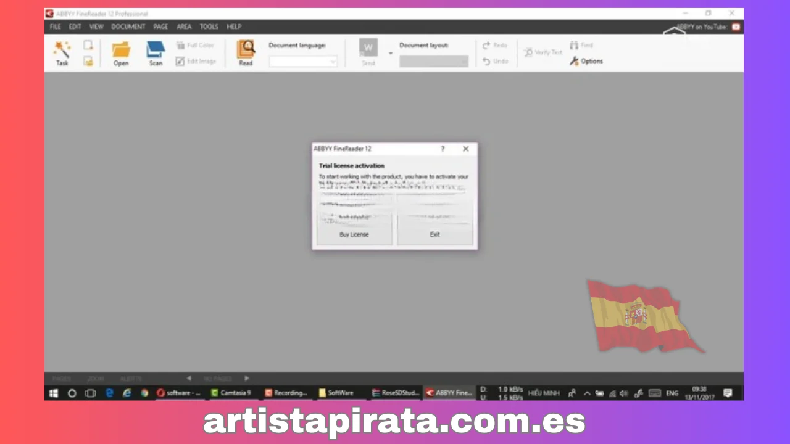Launch Edge browser from taskbar
This screenshot has height=444, width=790.
pyautogui.click(x=109, y=393)
